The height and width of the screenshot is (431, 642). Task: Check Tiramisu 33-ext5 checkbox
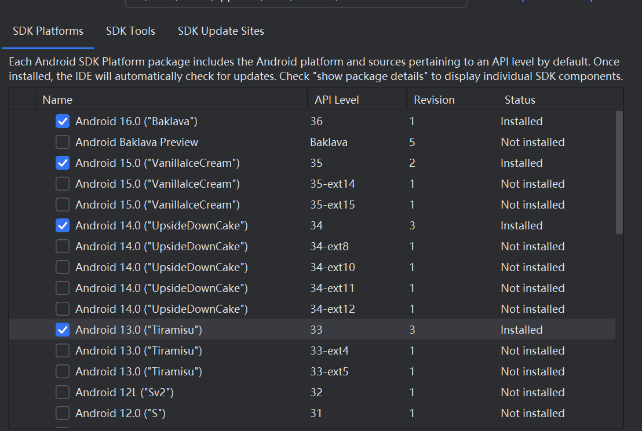(x=63, y=372)
